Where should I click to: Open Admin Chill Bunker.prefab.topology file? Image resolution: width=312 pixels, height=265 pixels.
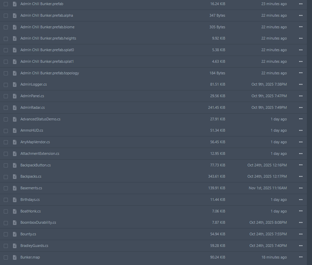coord(49,73)
